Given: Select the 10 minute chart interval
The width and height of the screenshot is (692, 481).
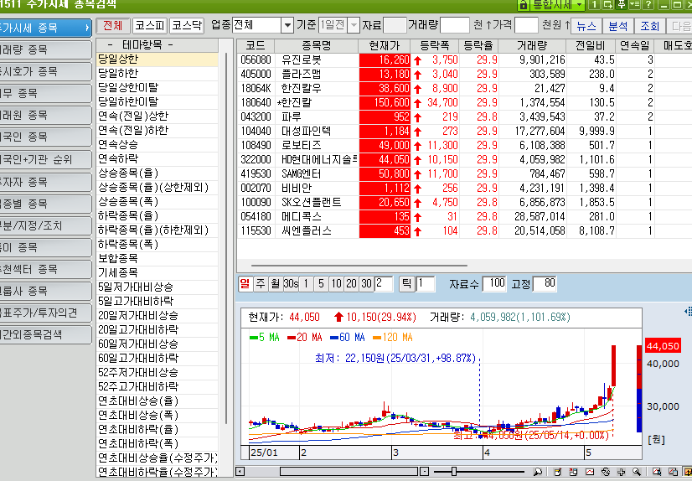Looking at the screenshot, I should click(x=336, y=283).
